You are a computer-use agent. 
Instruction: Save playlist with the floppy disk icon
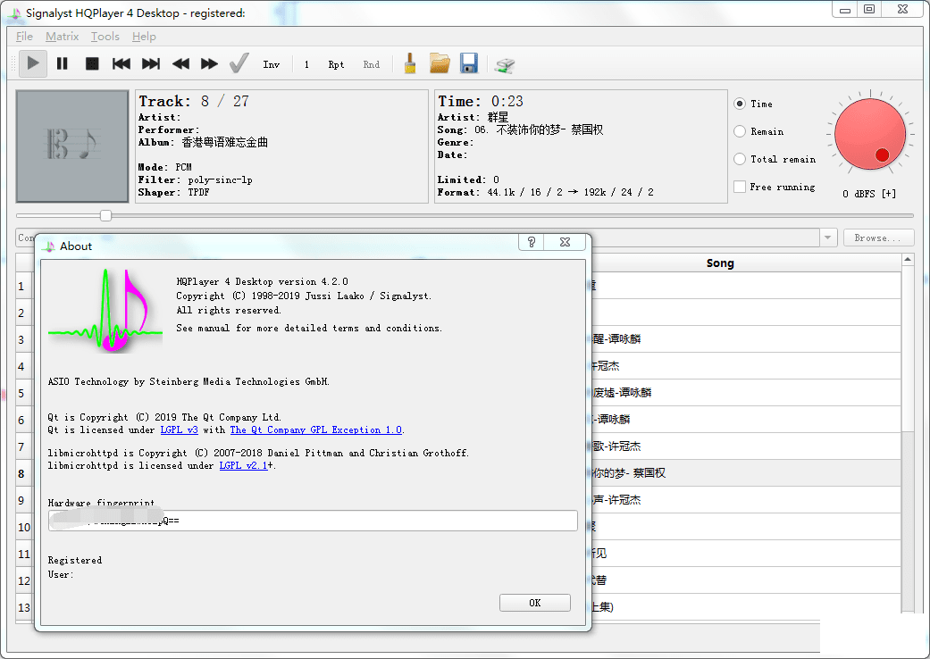tap(468, 63)
